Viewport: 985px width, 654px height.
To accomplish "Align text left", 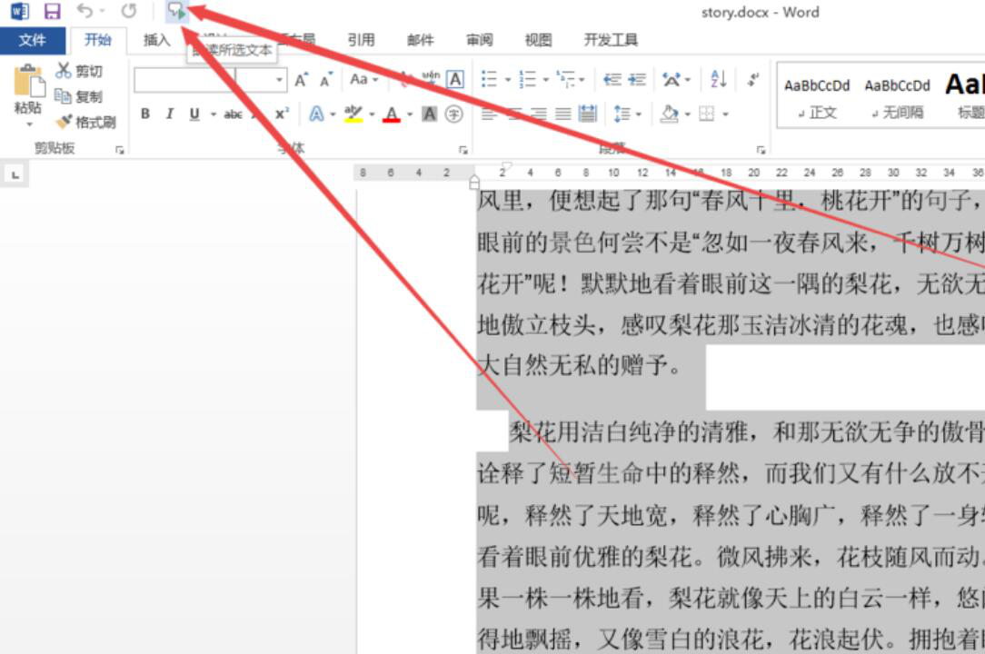I will point(490,114).
